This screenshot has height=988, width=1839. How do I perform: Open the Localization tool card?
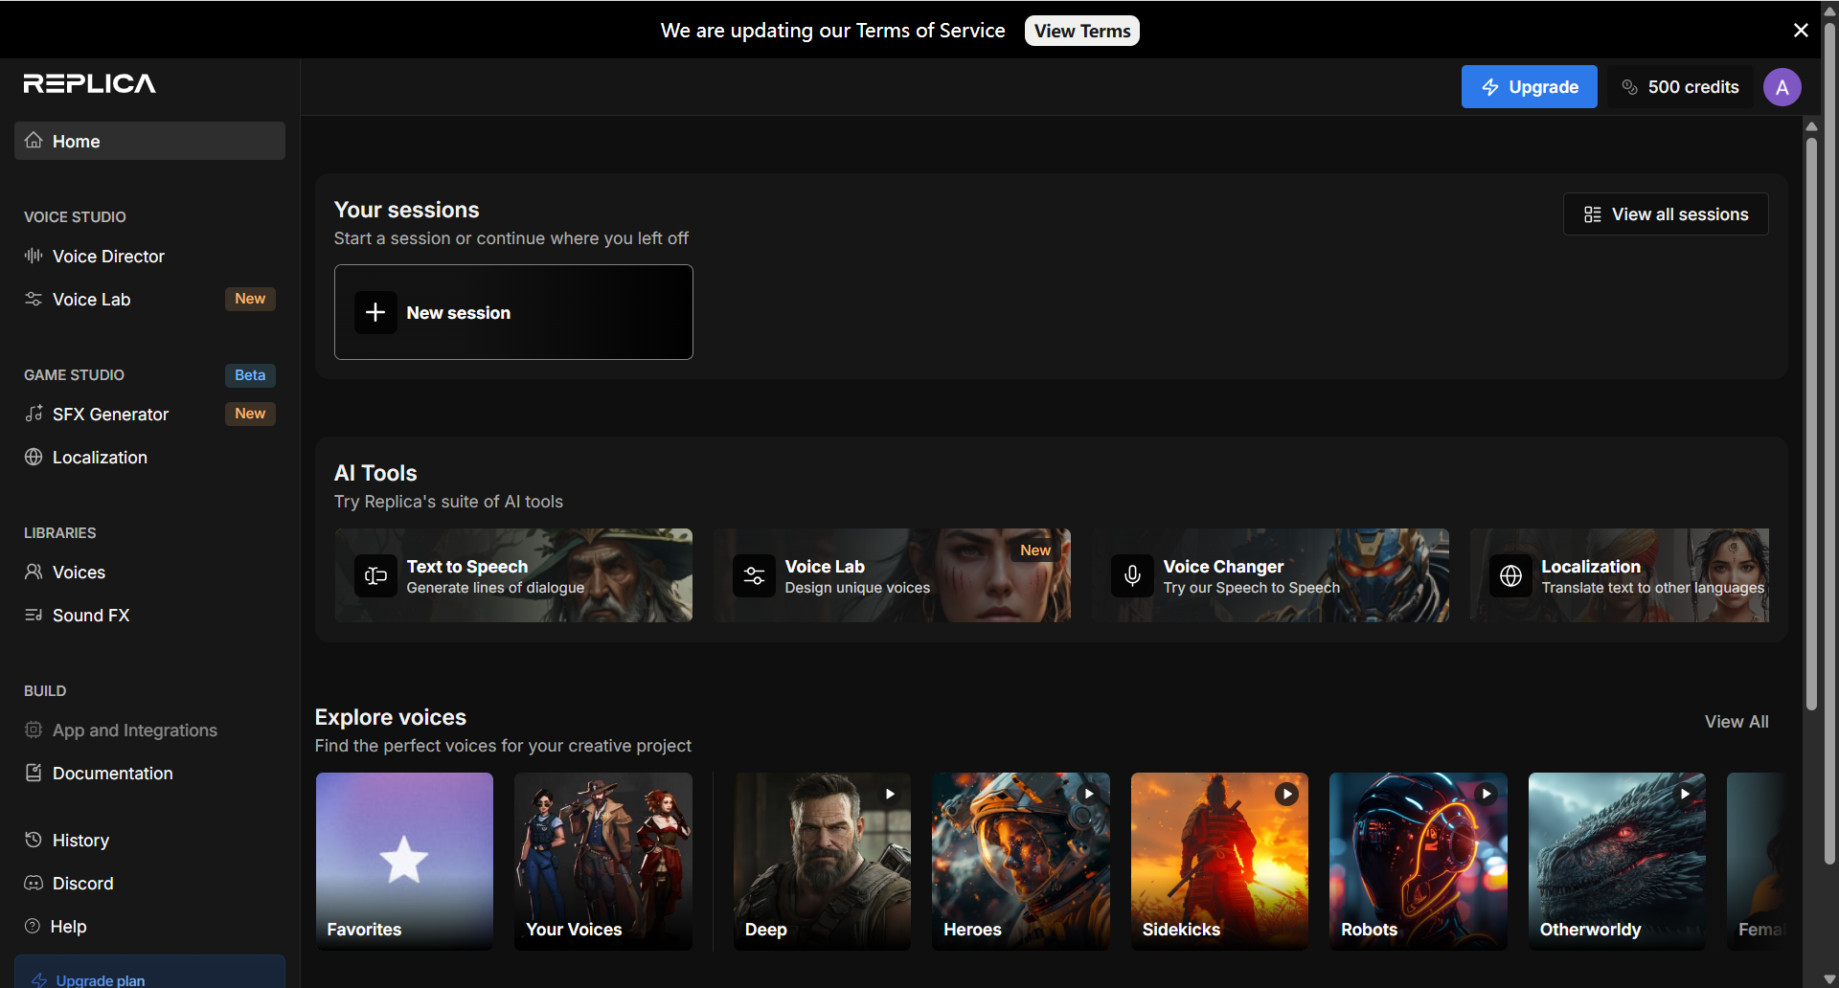[1620, 575]
